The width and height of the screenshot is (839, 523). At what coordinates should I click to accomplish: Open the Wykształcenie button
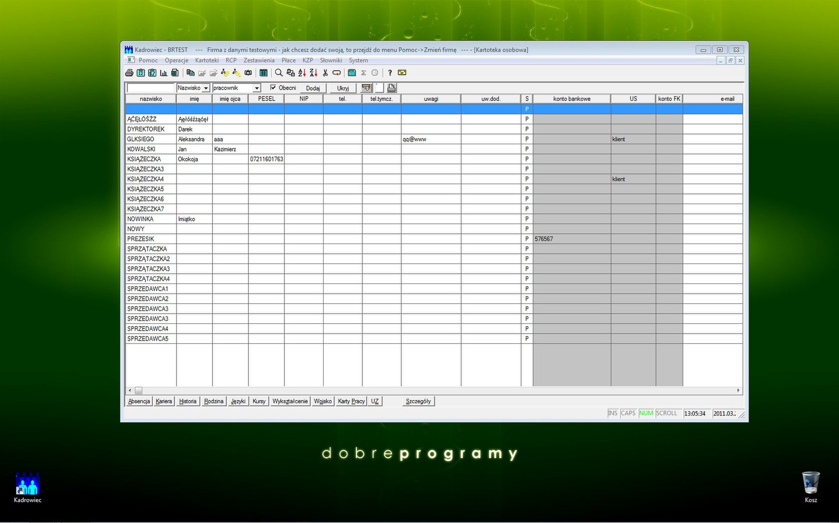[x=290, y=401]
